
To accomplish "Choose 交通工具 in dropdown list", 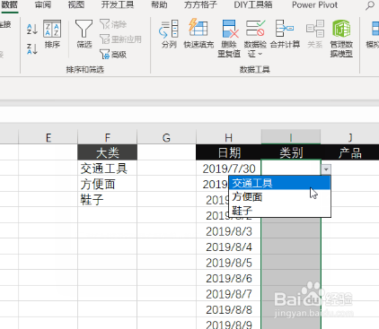I will pyautogui.click(x=279, y=183).
